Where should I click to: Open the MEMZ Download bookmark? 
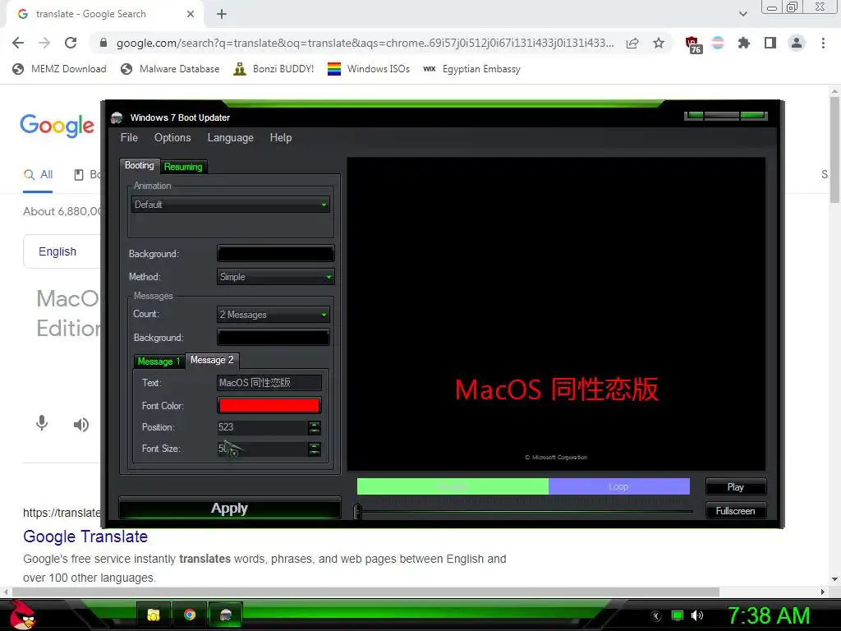59,69
